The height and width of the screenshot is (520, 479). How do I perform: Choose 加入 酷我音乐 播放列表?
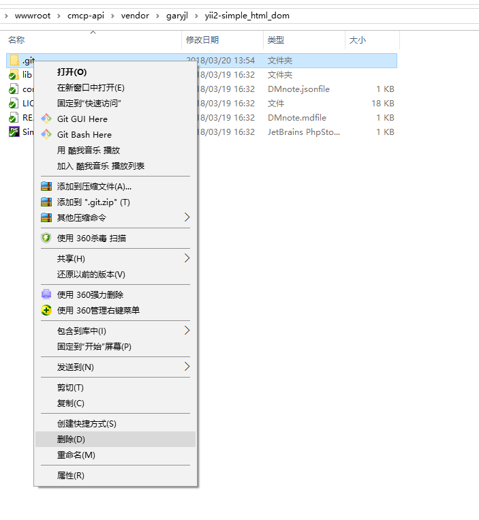(x=115, y=166)
